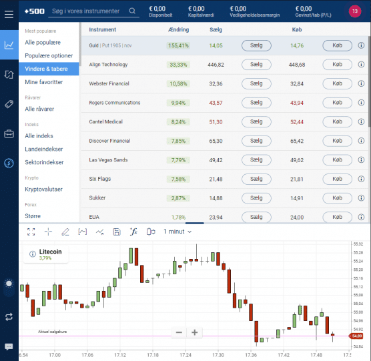Select the trade chart sidebar icon
The height and width of the screenshot is (361, 371).
[9, 45]
